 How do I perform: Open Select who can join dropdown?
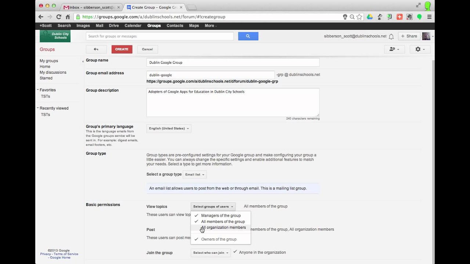click(x=211, y=253)
